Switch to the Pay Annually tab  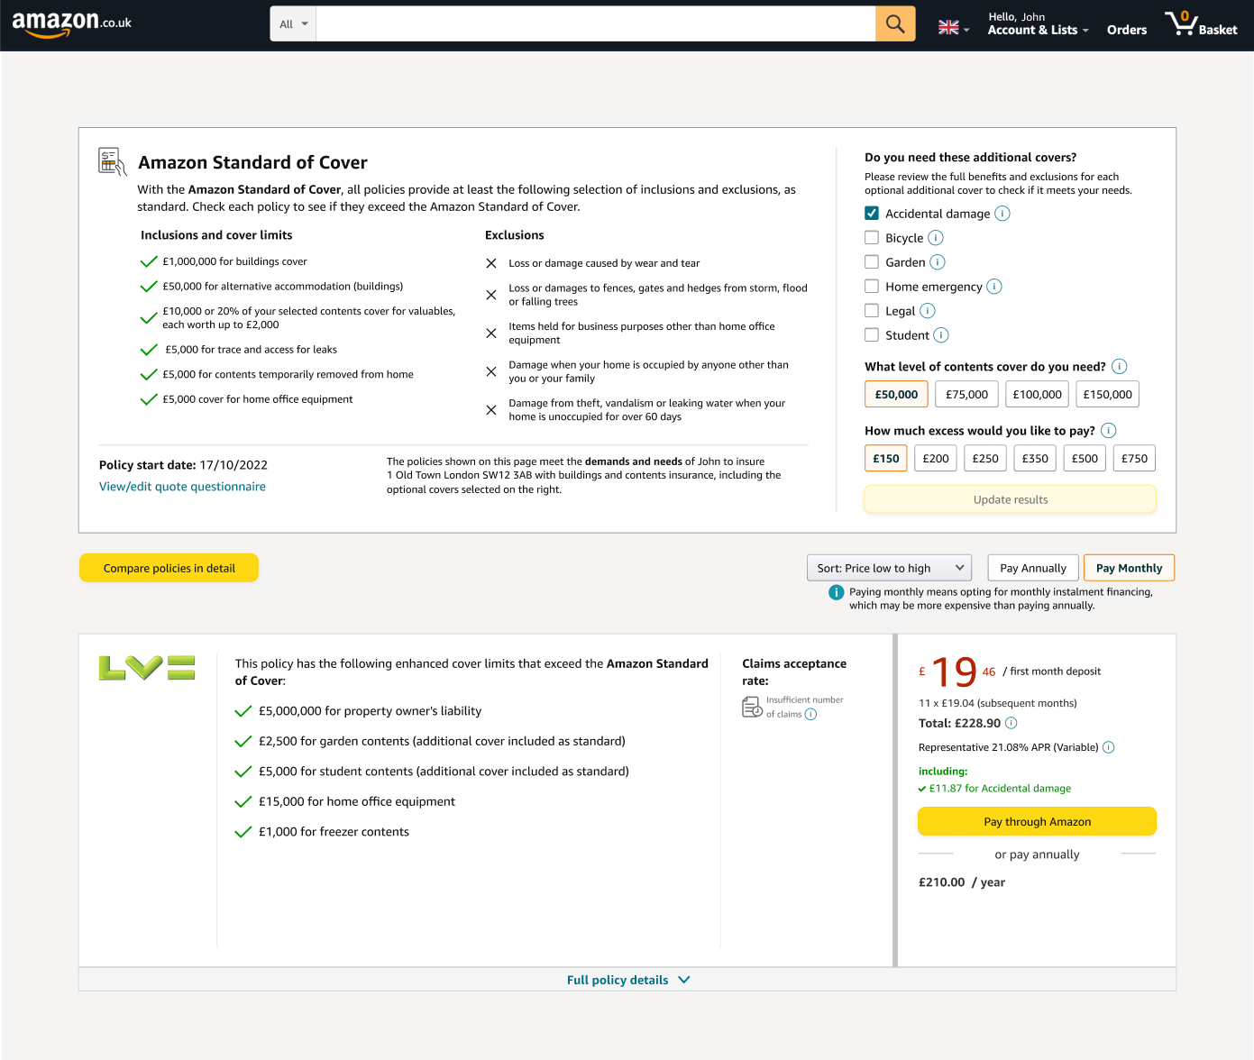click(x=1032, y=568)
